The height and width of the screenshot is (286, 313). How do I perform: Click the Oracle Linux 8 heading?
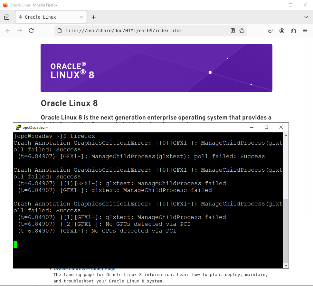click(x=69, y=103)
